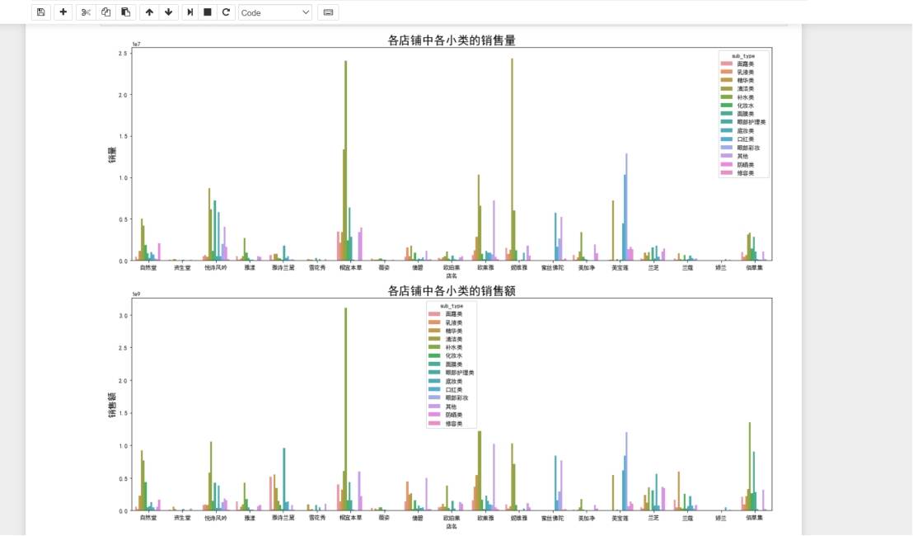Click 美宝莲 label under the lower chart
Image resolution: width=913 pixels, height=536 pixels.
pyautogui.click(x=620, y=518)
